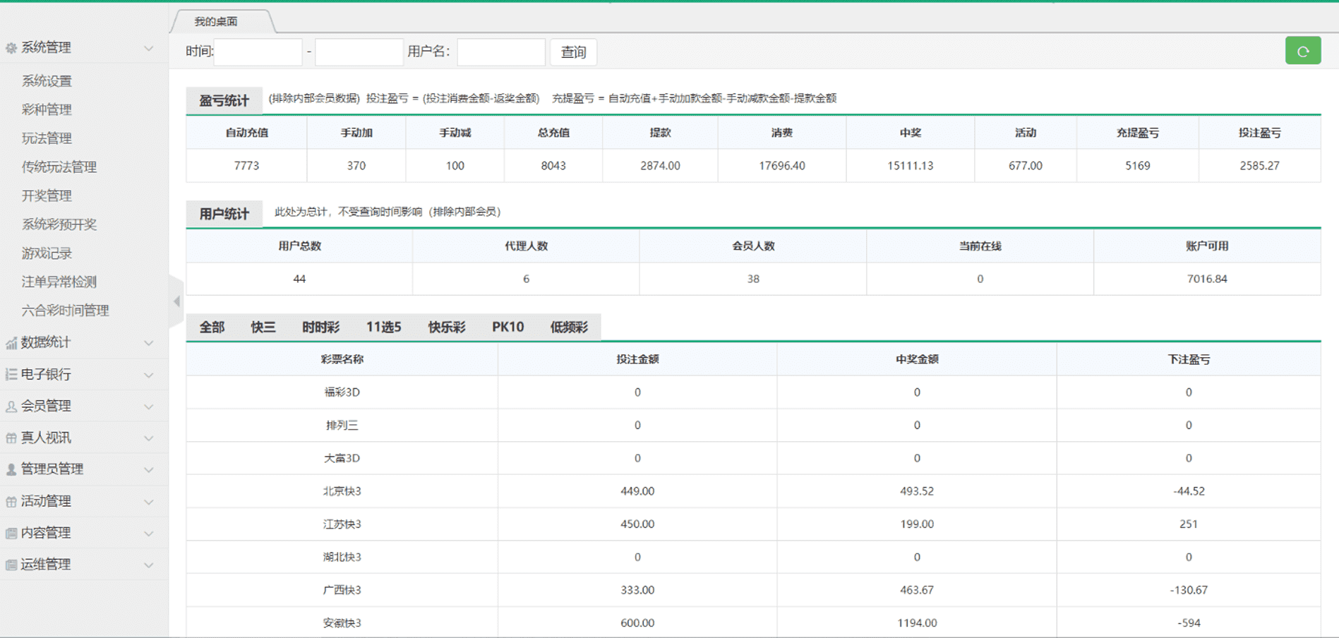Collapse the 系统管理 menu chevron
This screenshot has height=638, width=1339.
(x=149, y=48)
